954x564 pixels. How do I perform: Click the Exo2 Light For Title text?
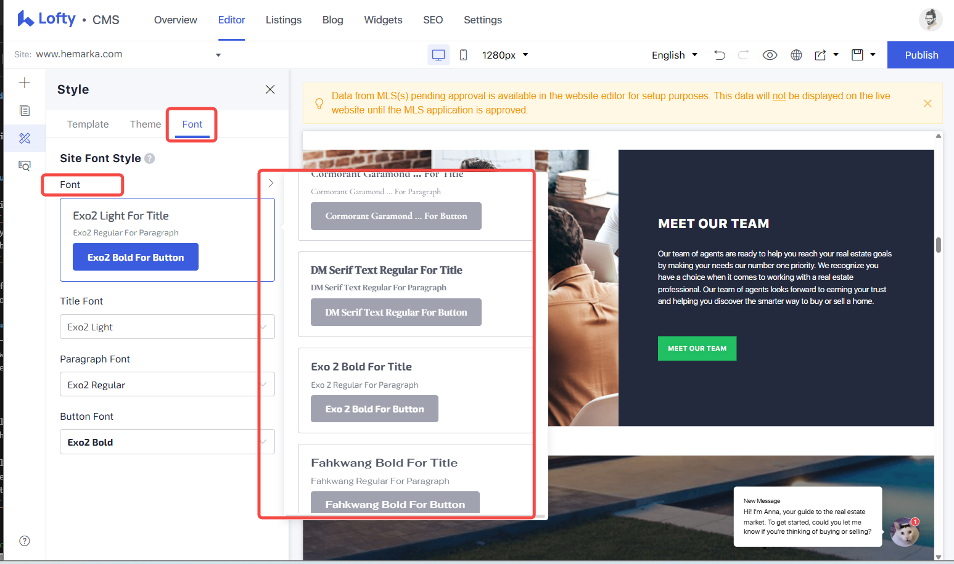tap(121, 216)
